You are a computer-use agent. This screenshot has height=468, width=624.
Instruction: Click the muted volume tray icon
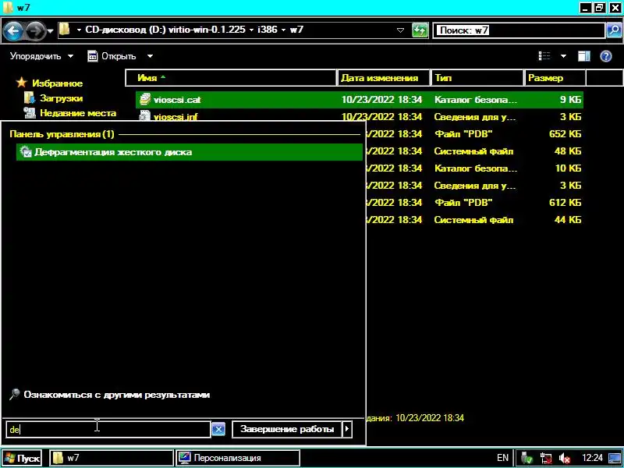[564, 458]
